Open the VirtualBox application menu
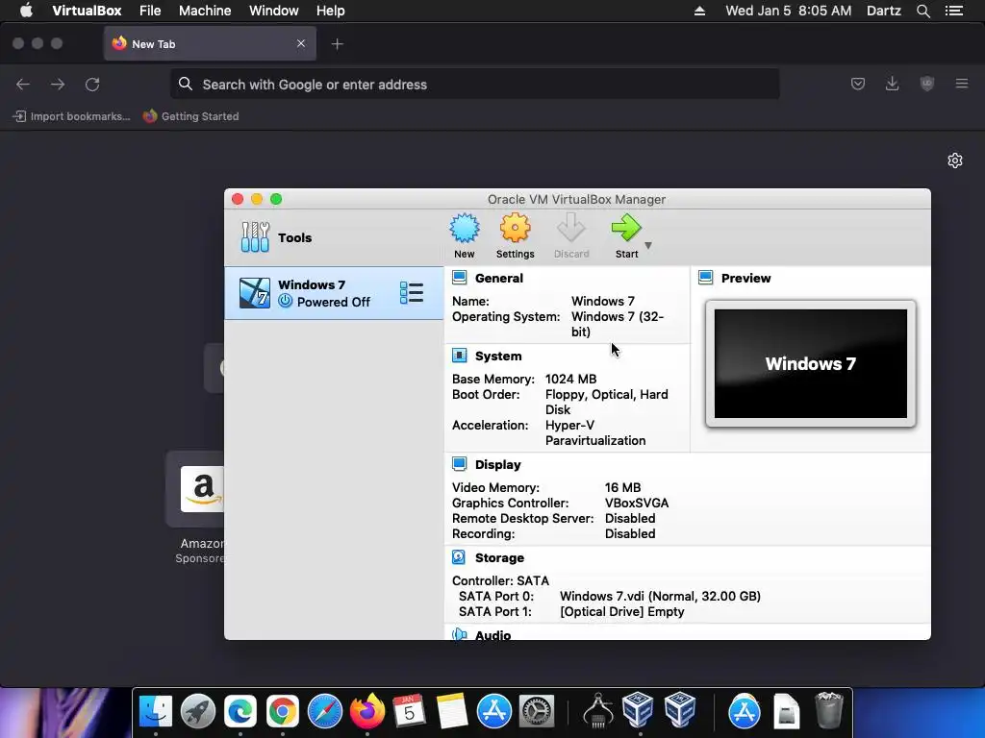Viewport: 985px width, 738px height. [x=87, y=11]
